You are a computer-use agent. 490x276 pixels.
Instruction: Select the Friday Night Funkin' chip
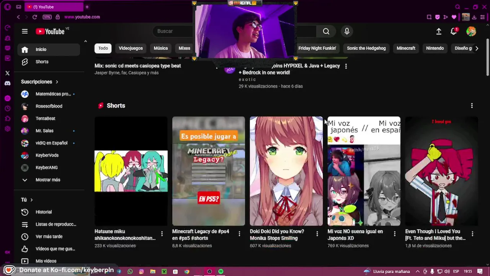tap(317, 48)
